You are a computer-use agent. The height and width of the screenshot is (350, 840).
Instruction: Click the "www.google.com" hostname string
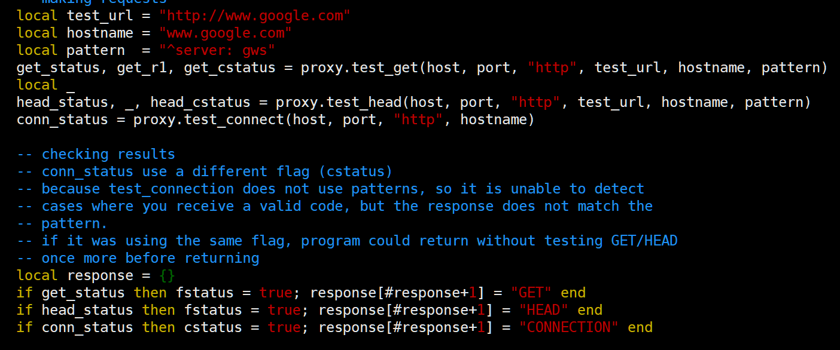coord(225,33)
